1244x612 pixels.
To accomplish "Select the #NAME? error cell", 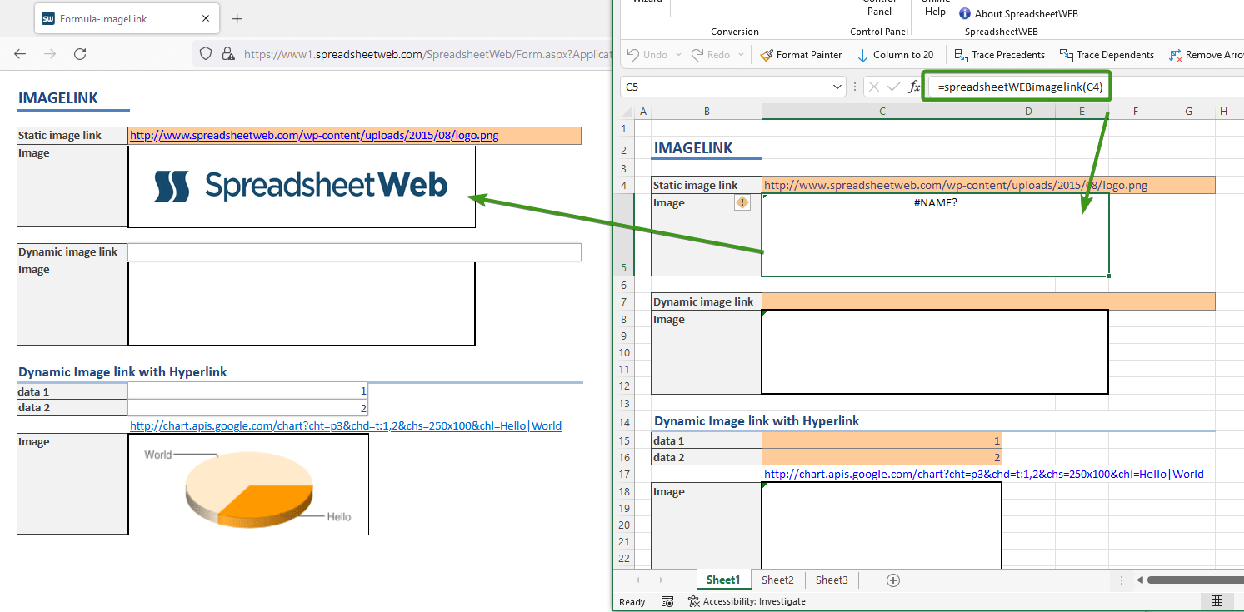I will pyautogui.click(x=935, y=235).
